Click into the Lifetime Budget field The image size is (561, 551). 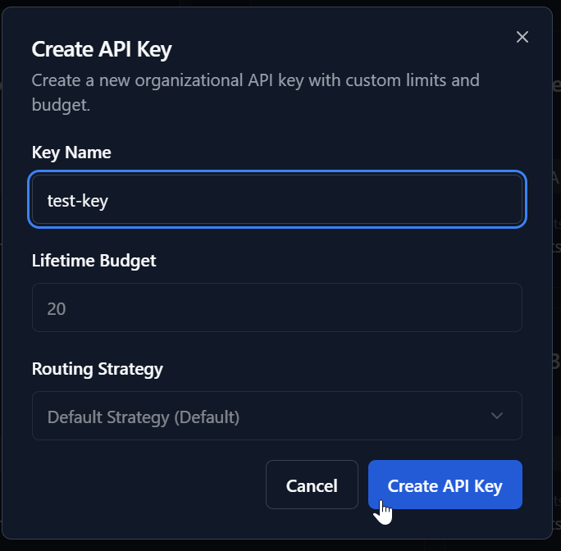pos(276,307)
